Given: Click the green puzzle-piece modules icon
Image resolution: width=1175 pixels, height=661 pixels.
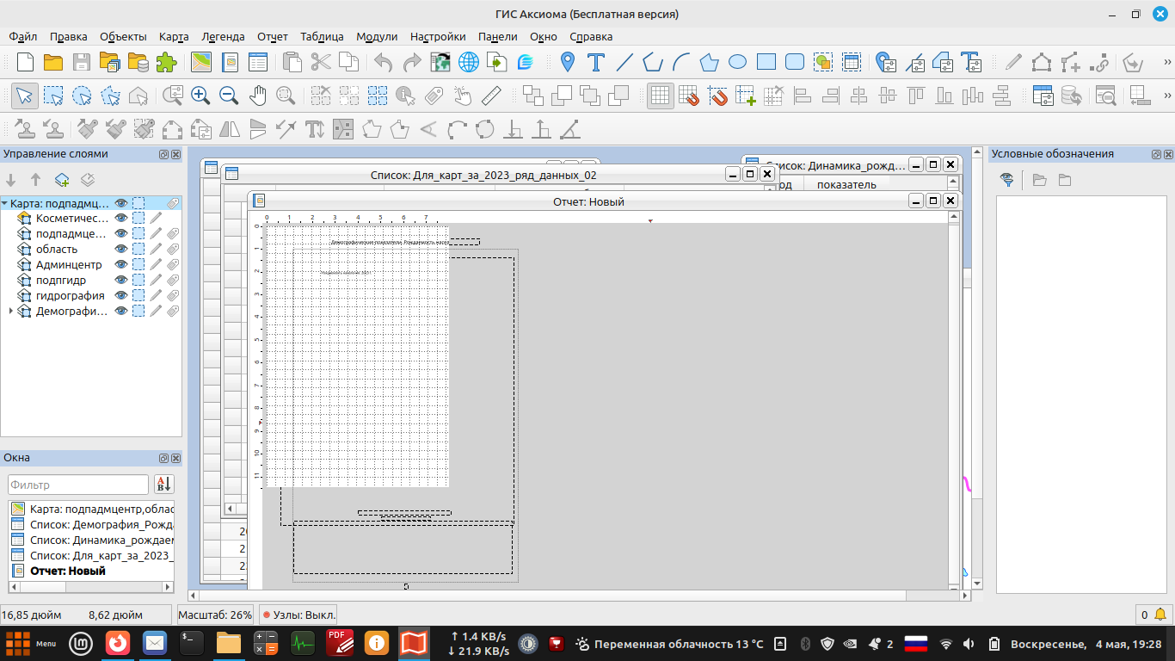Looking at the screenshot, I should pyautogui.click(x=166, y=62).
